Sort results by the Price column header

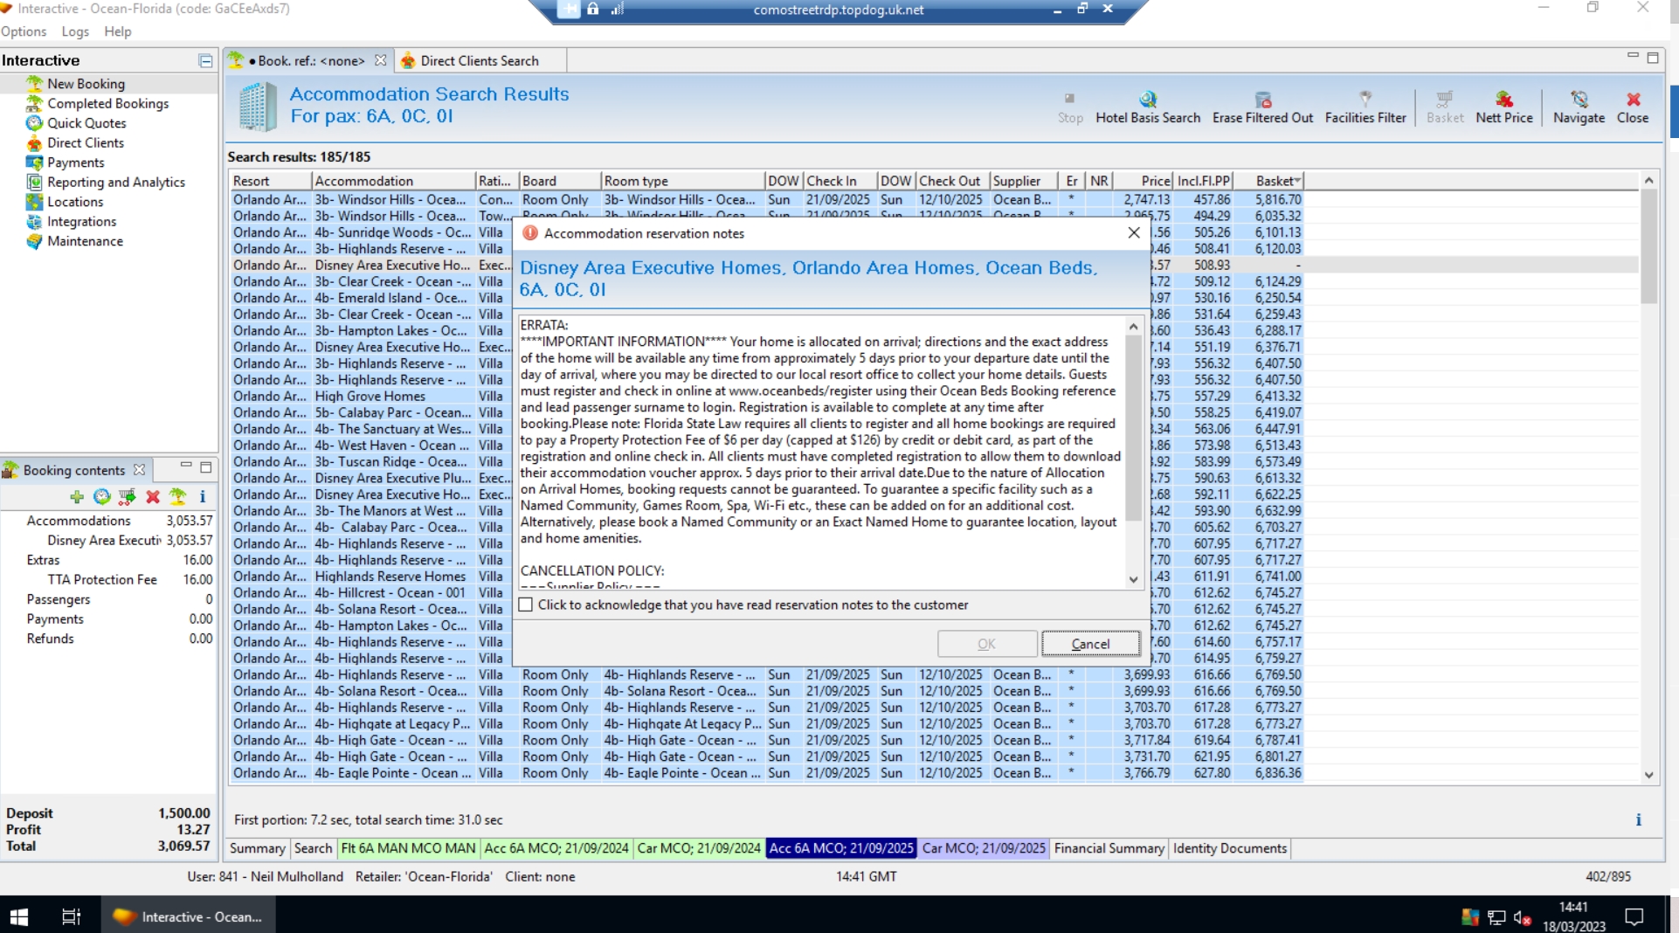pyautogui.click(x=1144, y=181)
